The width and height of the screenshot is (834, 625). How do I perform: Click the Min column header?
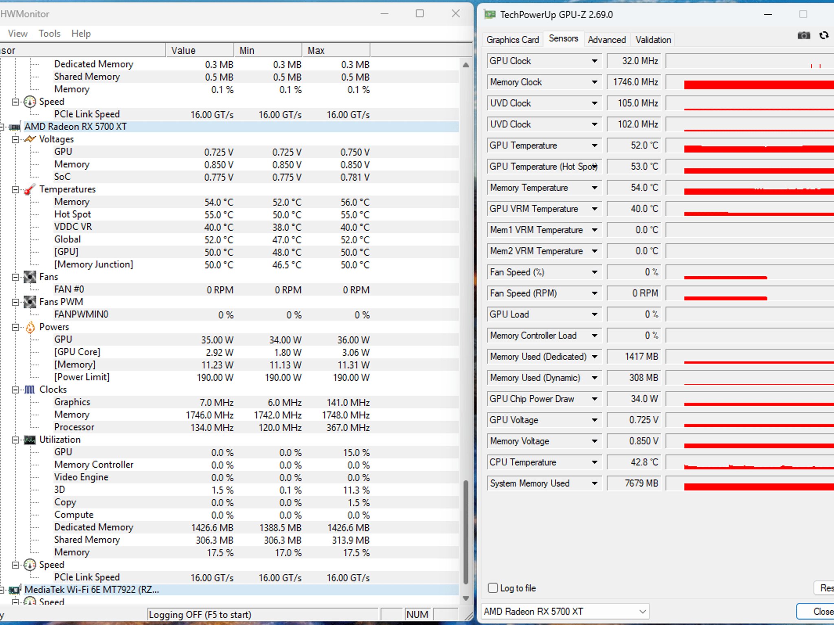coord(268,50)
